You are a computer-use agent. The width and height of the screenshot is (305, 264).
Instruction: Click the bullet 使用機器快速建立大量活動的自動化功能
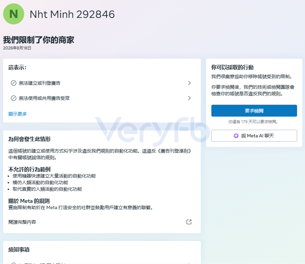(x=54, y=176)
